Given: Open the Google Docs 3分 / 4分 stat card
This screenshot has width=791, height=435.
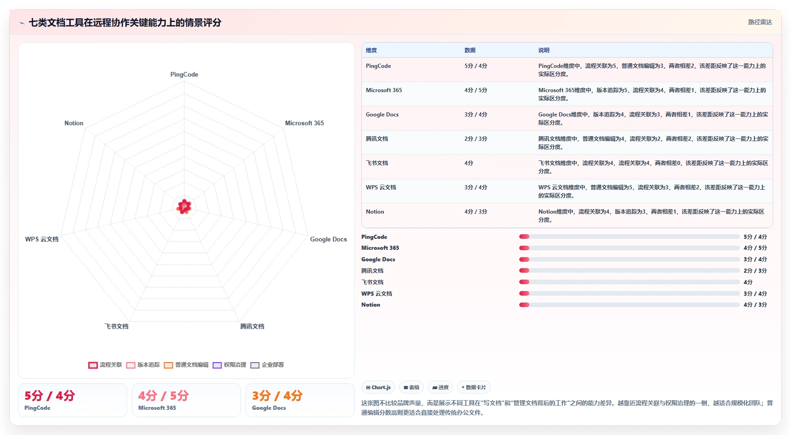Looking at the screenshot, I should click(x=300, y=400).
